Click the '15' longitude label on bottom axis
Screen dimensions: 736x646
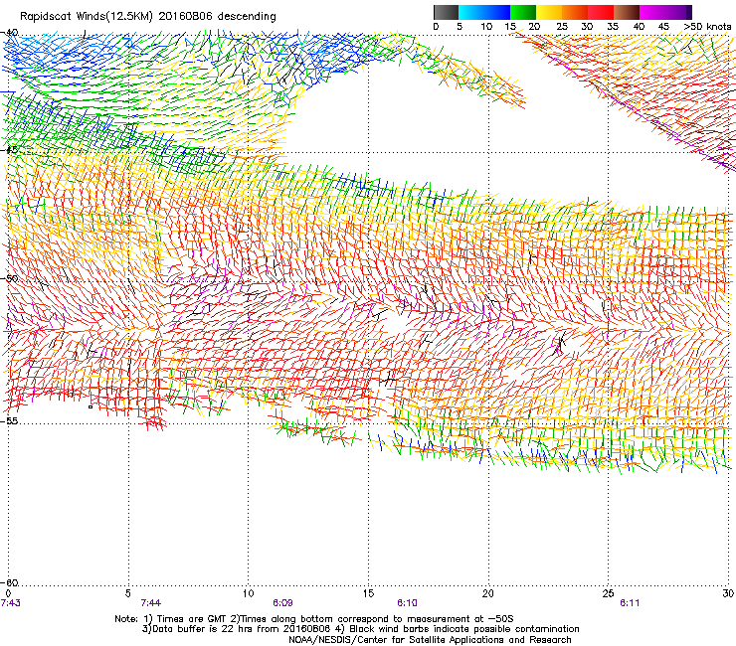tap(368, 593)
